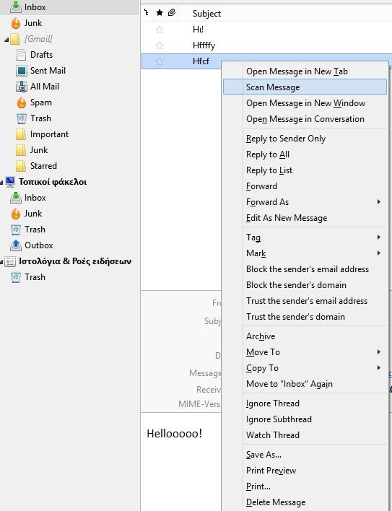Image resolution: width=392 pixels, height=511 pixels.
Task: Select the All Mail folder icon
Action: tap(22, 87)
